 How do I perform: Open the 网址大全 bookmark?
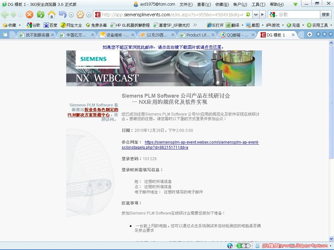click(x=71, y=25)
